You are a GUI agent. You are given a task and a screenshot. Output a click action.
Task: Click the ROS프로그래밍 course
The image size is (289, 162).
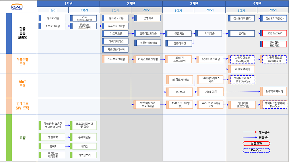tap(210, 59)
